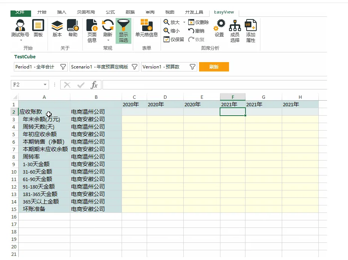Select the 本期期末应收余额 cell
Screen dimensions: 348x260
point(45,149)
